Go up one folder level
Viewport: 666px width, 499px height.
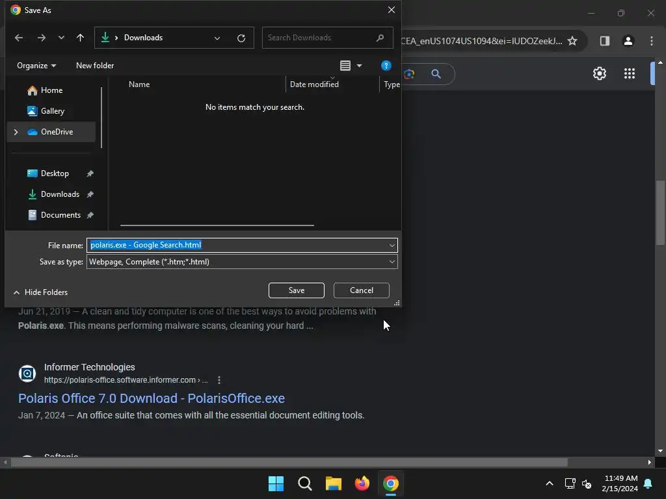point(80,38)
